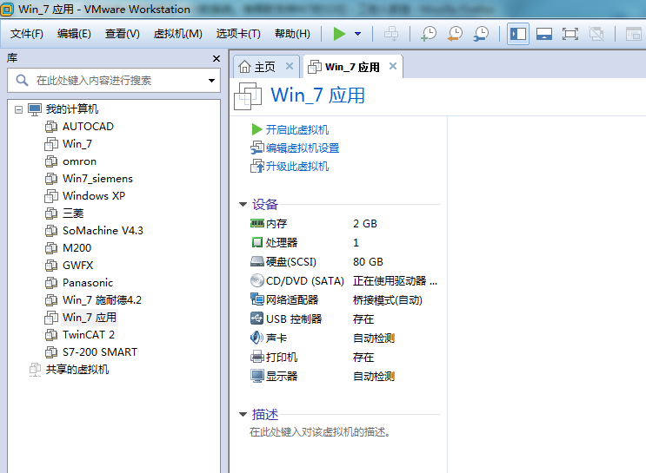Click the library search input field
The height and width of the screenshot is (473, 646).
point(113,81)
